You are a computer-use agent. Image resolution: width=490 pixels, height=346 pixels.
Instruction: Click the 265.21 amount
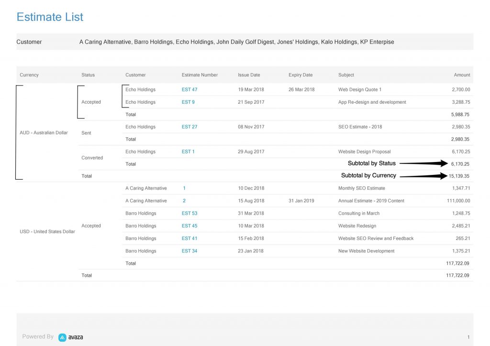click(x=463, y=238)
